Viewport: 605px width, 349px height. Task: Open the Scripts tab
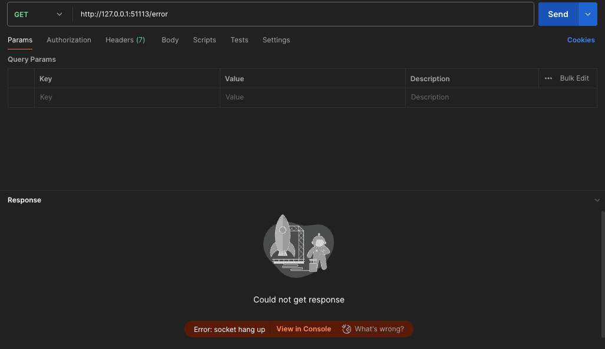pyautogui.click(x=204, y=39)
